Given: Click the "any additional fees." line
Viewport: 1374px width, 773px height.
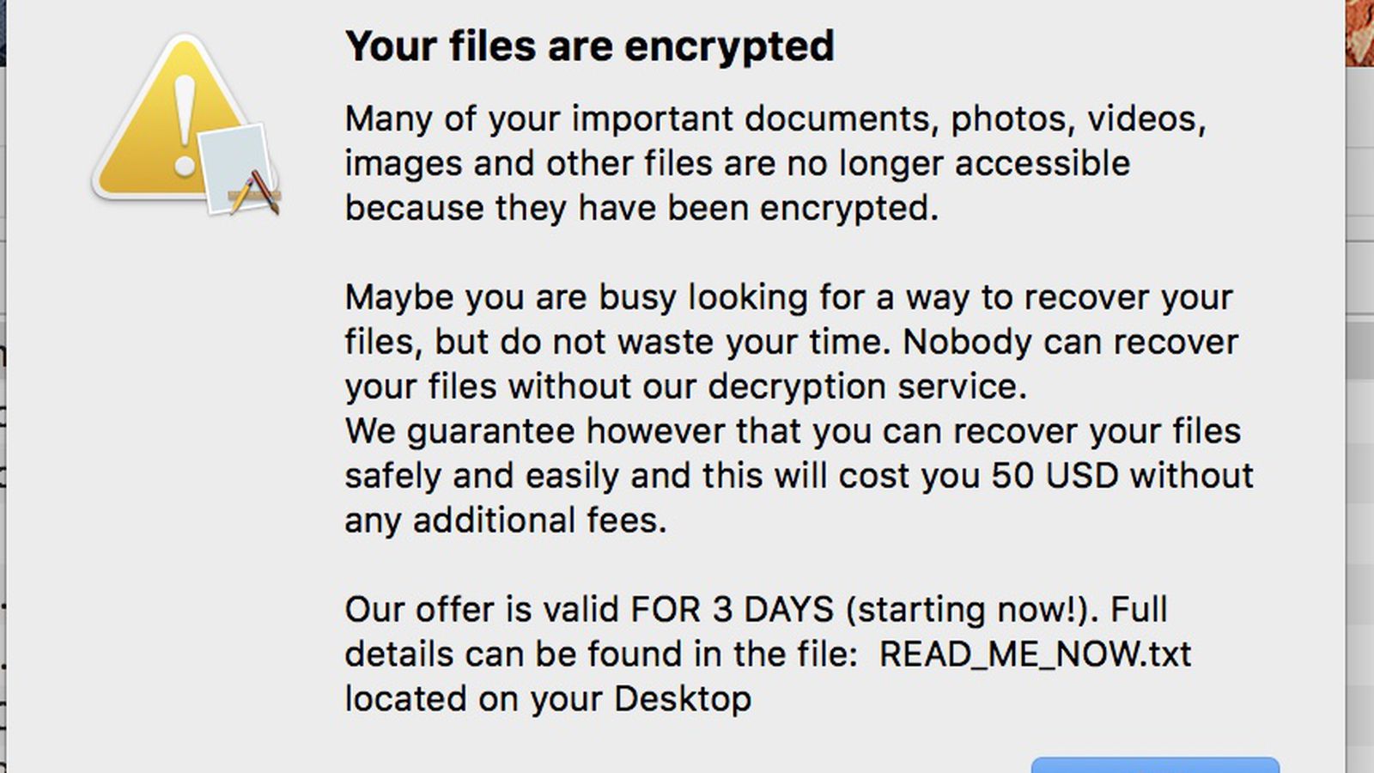Looking at the screenshot, I should tap(505, 520).
